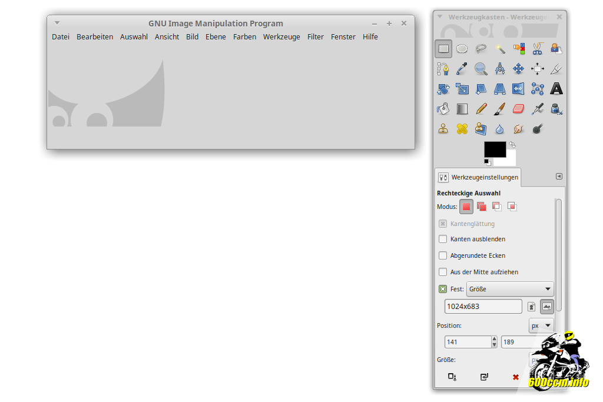Image resolution: width=603 pixels, height=402 pixels.
Task: Enable the Abgerundete Ecken checkbox
Action: click(443, 255)
